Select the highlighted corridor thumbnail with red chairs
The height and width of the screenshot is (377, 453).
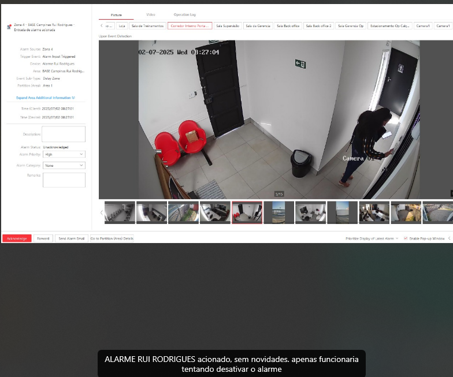(x=247, y=212)
